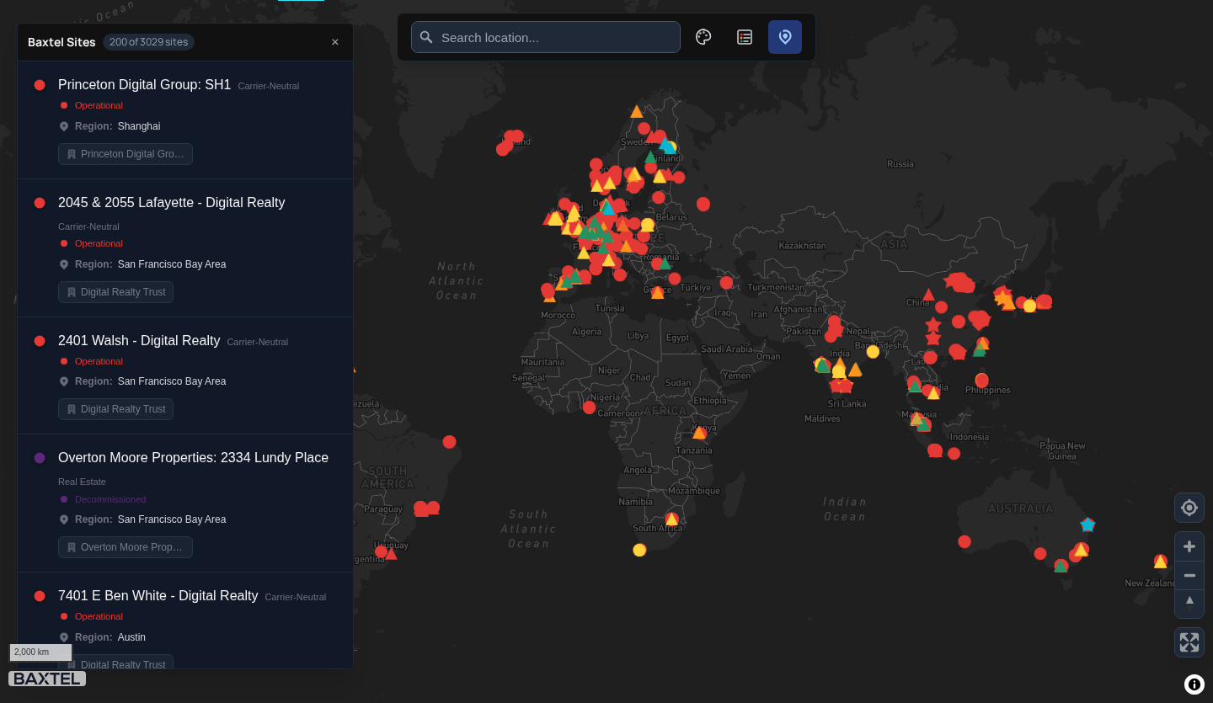
Task: Click Digital Realty Trust tag under Lafayette
Action: 115,292
